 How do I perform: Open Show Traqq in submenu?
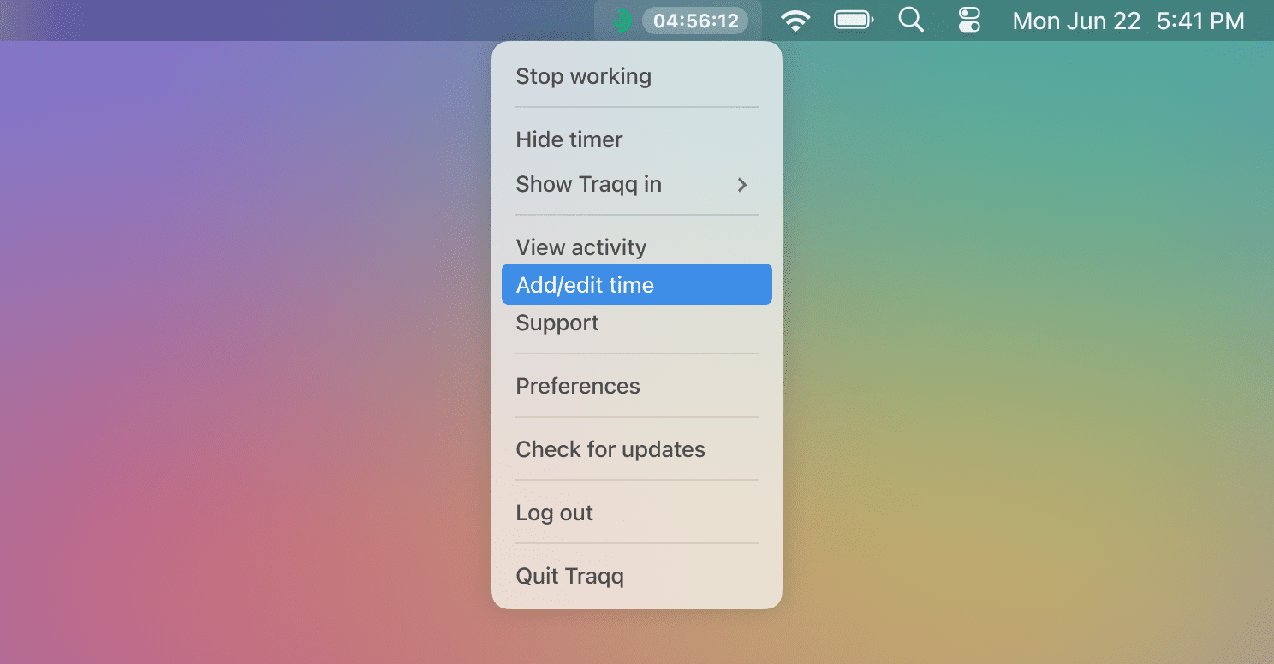tap(637, 184)
